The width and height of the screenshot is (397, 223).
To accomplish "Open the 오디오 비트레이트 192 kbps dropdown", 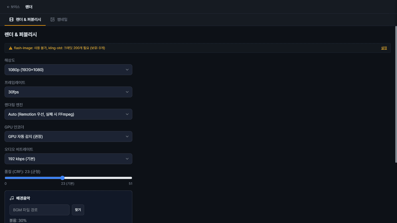I will (x=68, y=159).
